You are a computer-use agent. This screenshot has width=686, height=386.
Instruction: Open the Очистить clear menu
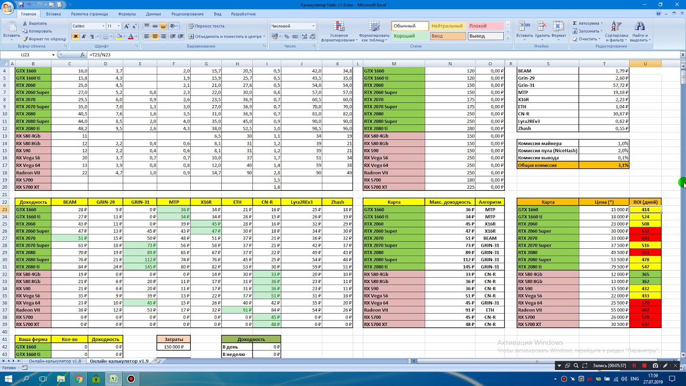click(586, 39)
